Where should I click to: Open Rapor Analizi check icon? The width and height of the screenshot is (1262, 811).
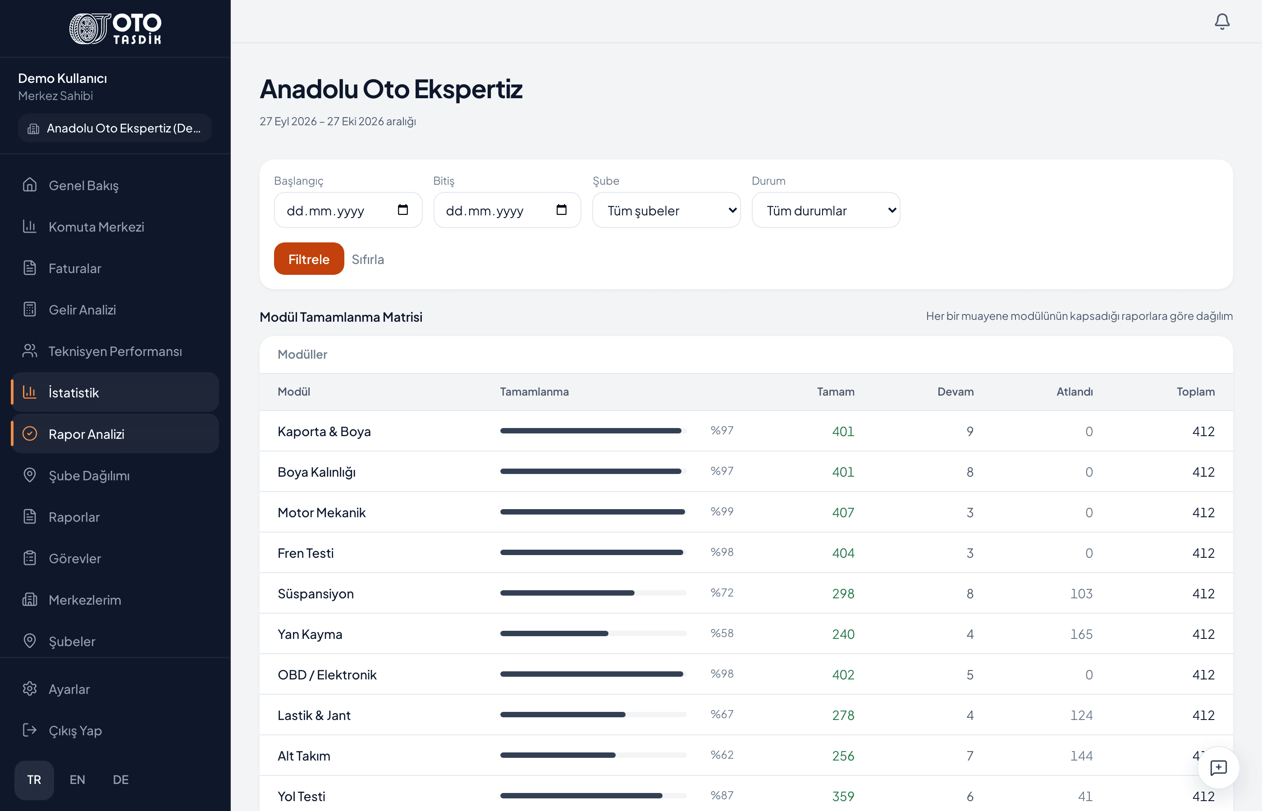[30, 434]
